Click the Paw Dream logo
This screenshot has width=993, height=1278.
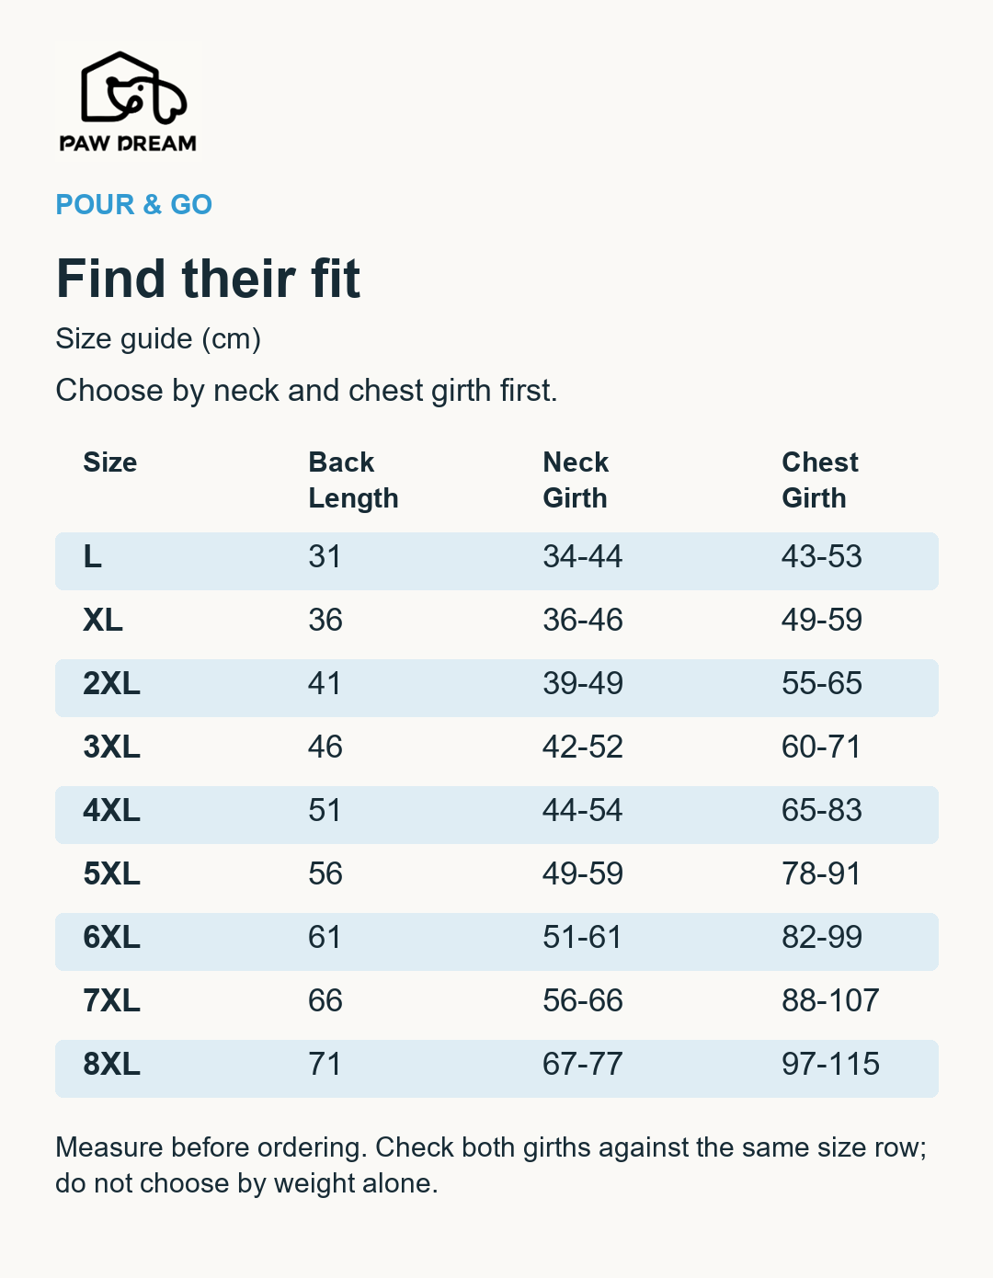coord(129,100)
